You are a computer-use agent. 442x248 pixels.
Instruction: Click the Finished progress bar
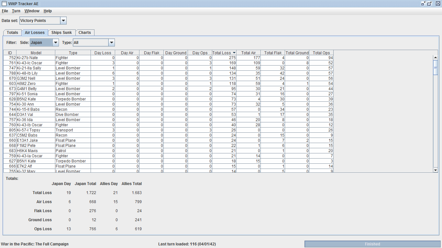(x=372, y=244)
